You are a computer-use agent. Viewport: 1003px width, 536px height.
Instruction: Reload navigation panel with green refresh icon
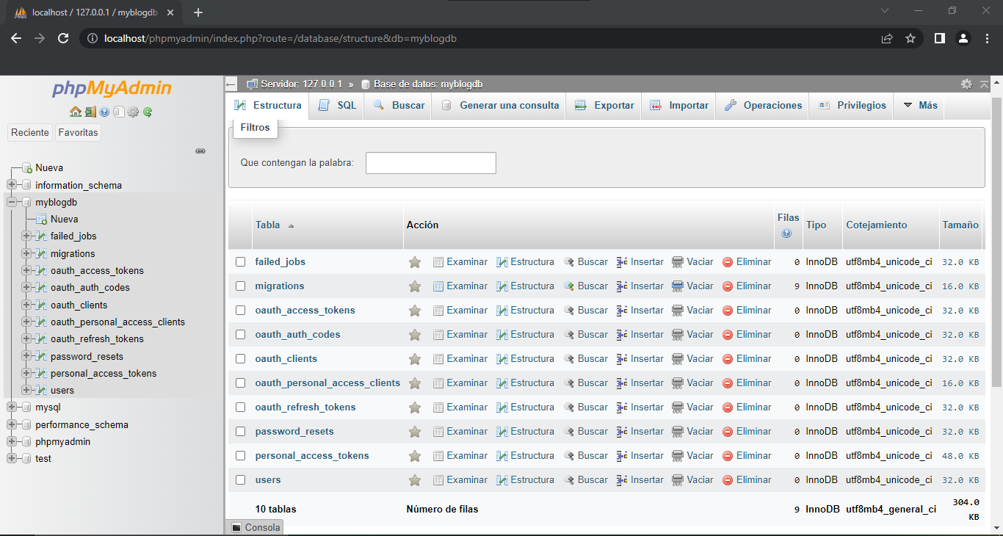pos(148,112)
